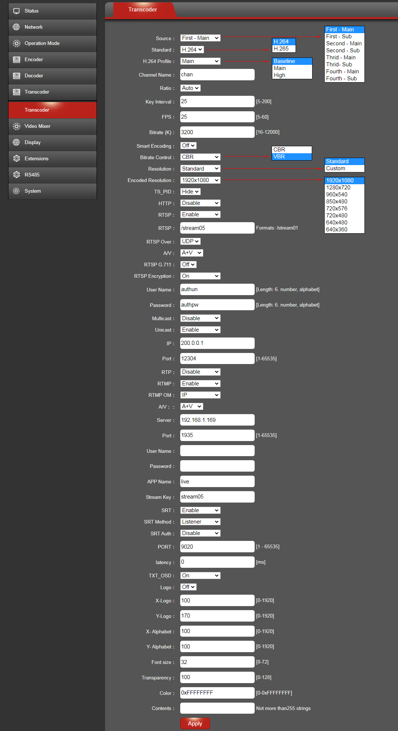Select Second - Main source option
Screen dimensions: 398x731
(345, 43)
